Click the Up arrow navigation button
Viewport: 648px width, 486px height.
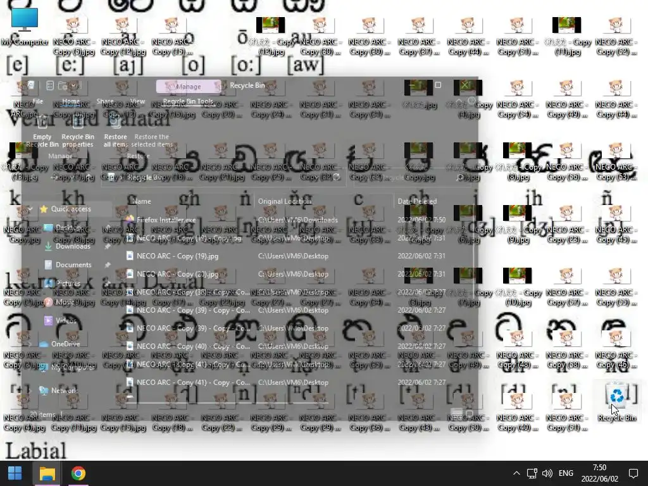pyautogui.click(x=88, y=177)
